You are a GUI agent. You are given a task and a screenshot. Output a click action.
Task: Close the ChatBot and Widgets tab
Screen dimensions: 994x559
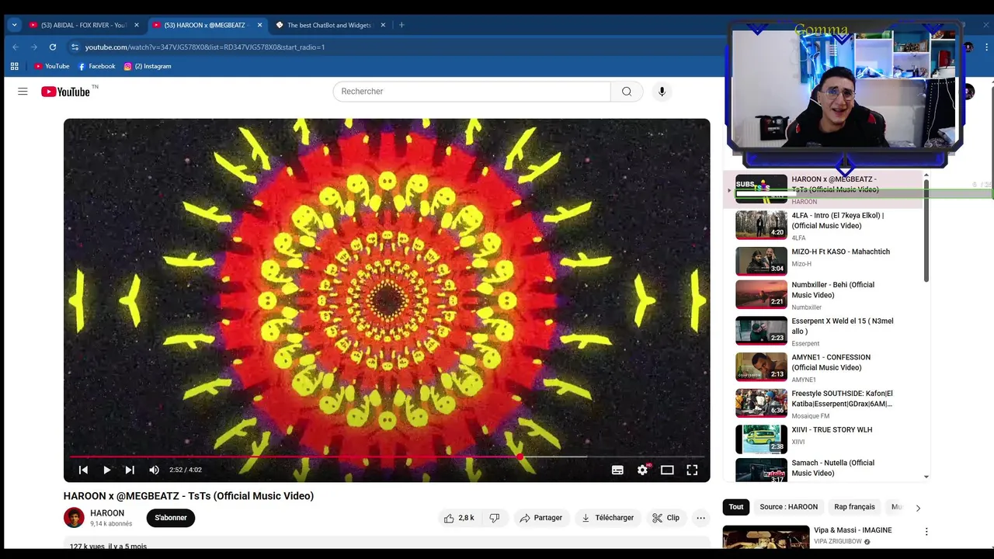(x=383, y=25)
